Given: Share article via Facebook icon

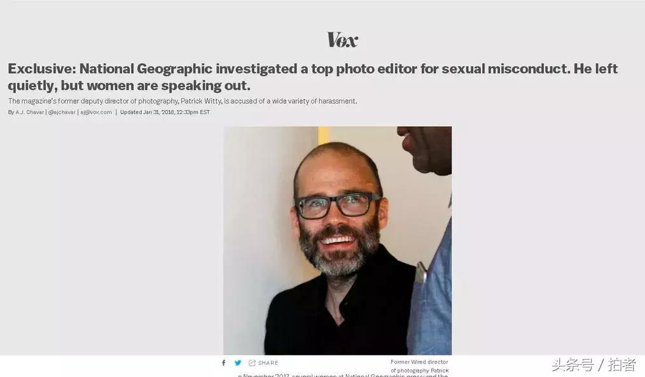Looking at the screenshot, I should 224,362.
